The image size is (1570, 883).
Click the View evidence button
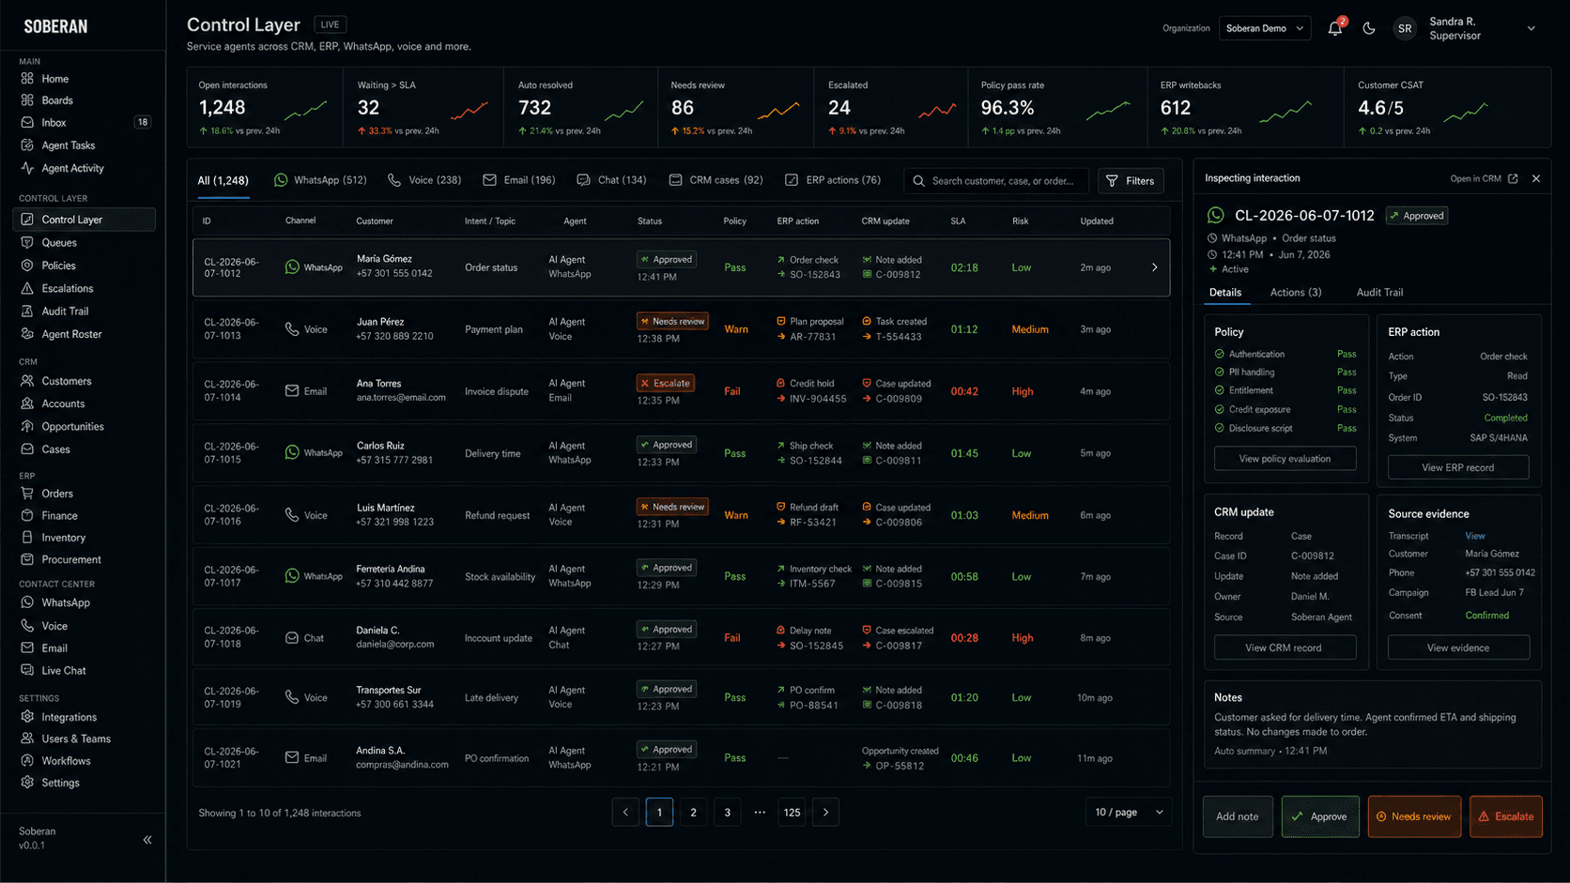tap(1457, 647)
